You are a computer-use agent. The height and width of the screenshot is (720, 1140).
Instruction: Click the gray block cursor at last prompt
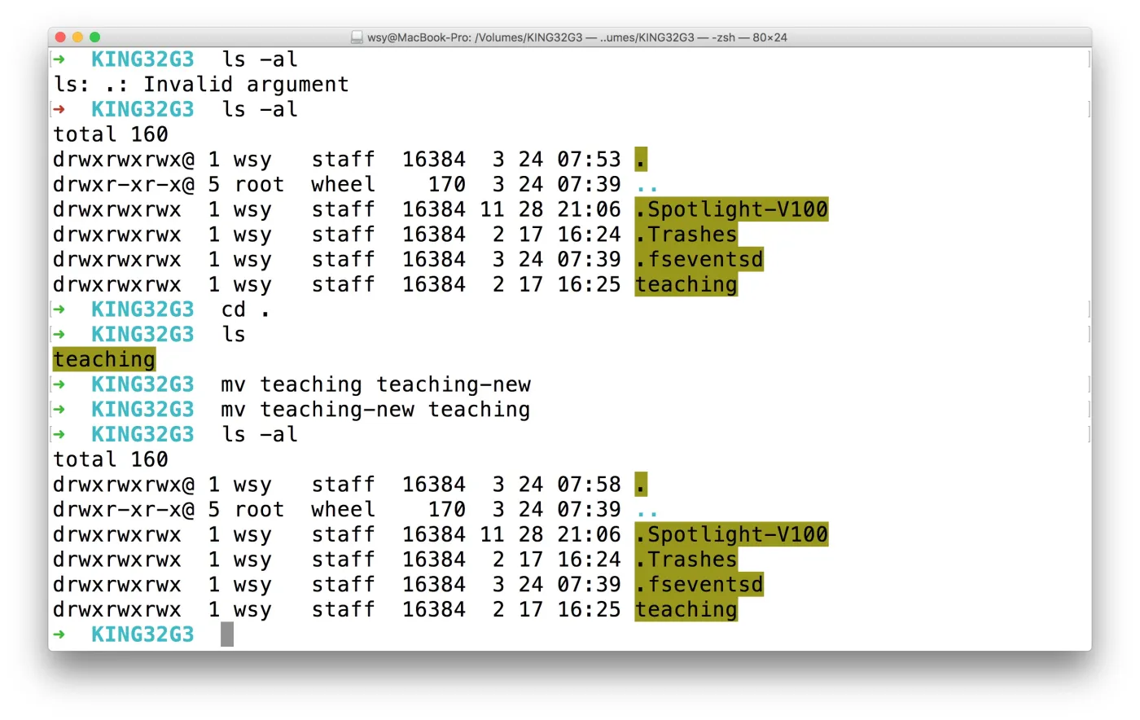(x=227, y=634)
